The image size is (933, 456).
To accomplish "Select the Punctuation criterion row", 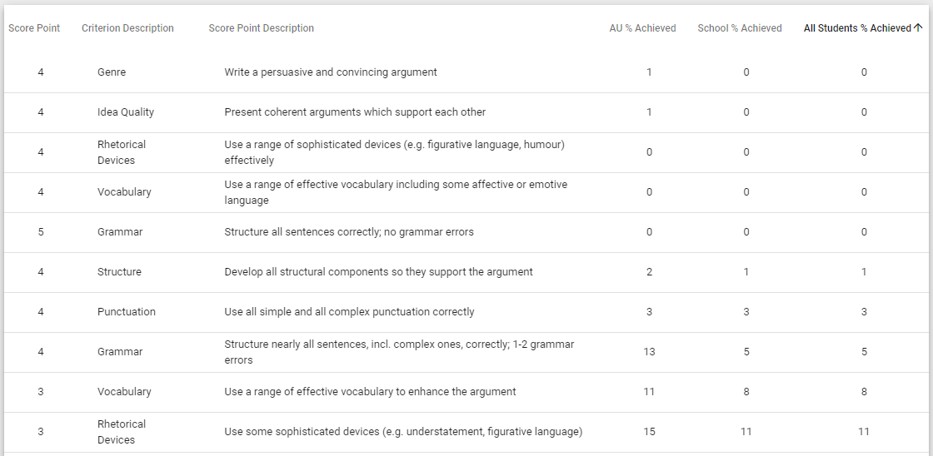I will pyautogui.click(x=466, y=311).
